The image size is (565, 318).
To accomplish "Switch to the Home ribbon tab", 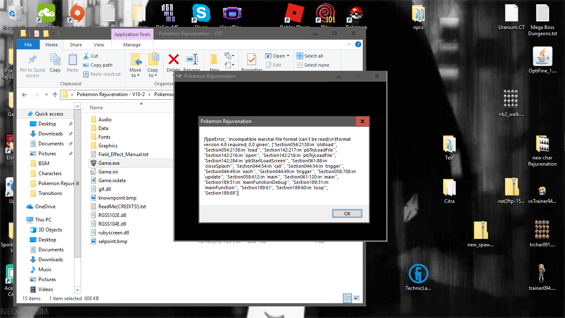I will (52, 45).
